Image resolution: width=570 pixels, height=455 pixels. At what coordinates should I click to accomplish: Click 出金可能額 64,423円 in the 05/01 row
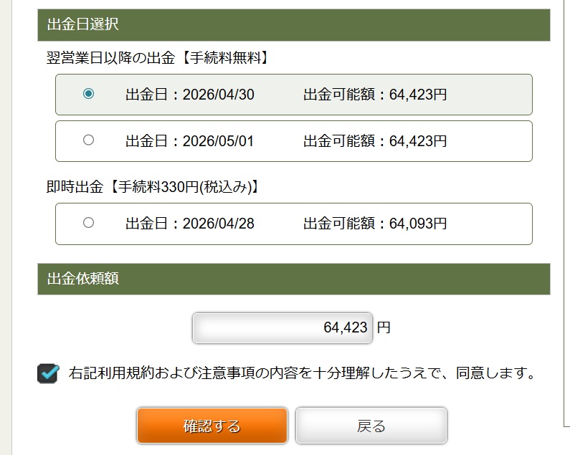click(375, 141)
